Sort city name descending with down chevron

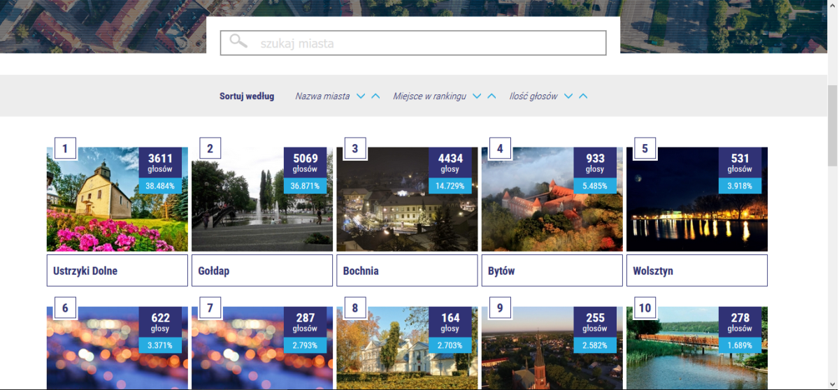pyautogui.click(x=361, y=96)
